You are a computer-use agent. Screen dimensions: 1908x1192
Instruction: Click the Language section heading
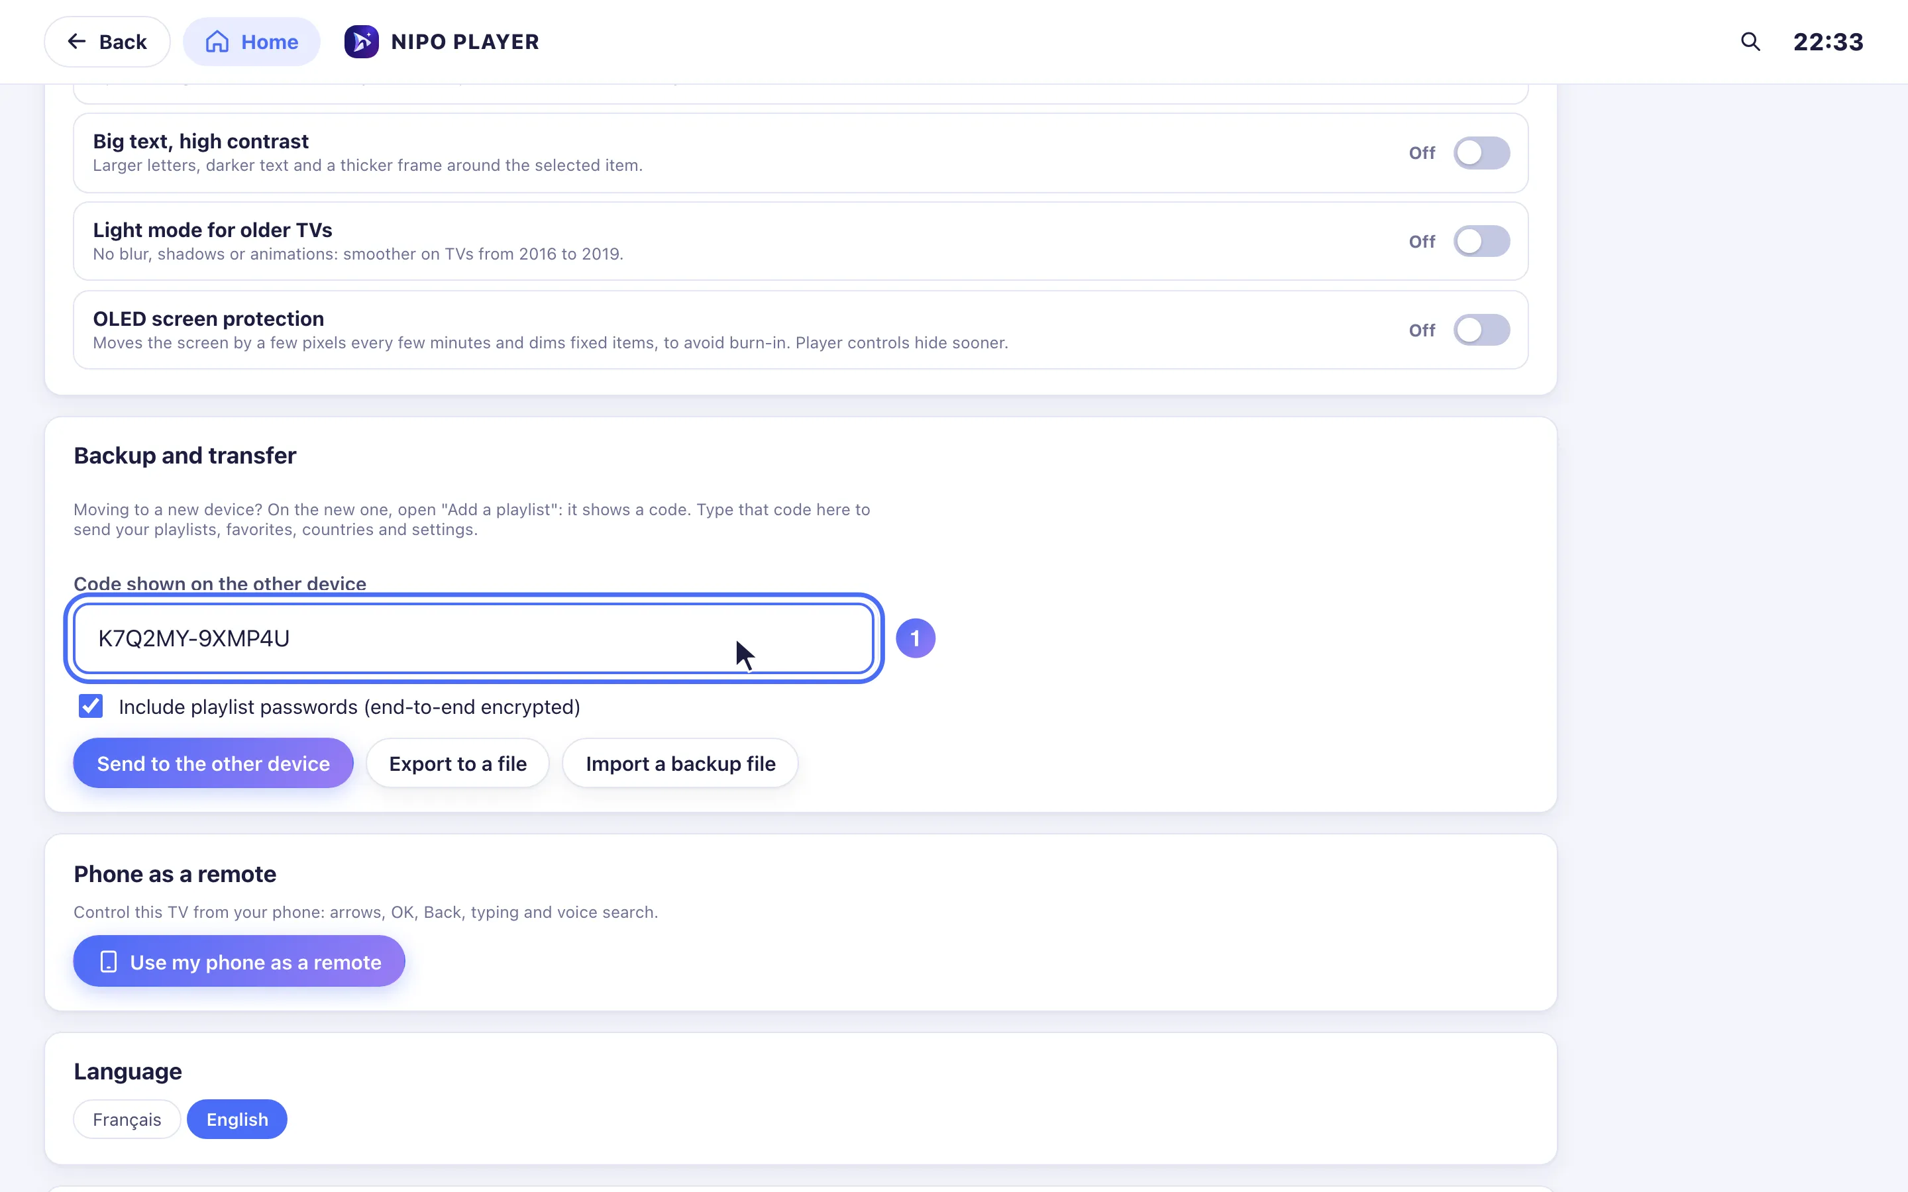[128, 1072]
